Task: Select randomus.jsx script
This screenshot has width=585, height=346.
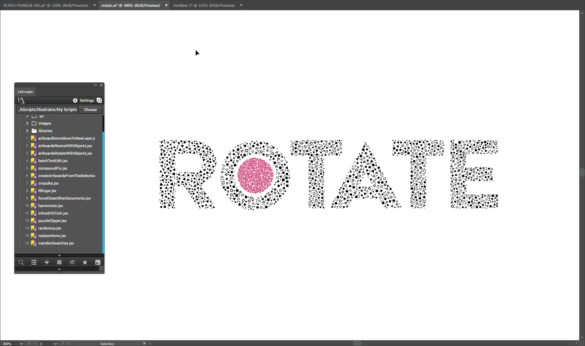Action: click(x=59, y=228)
